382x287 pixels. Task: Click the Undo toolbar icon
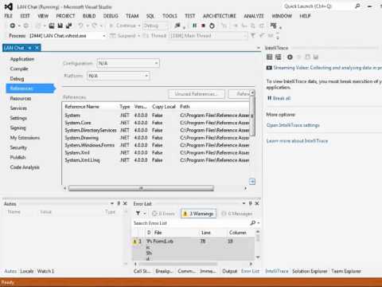[x=80, y=26]
